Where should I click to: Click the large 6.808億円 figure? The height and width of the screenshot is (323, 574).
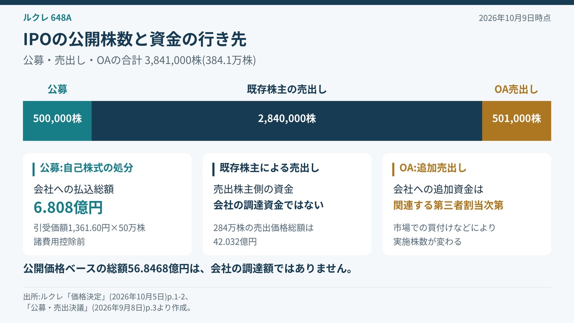(x=68, y=207)
